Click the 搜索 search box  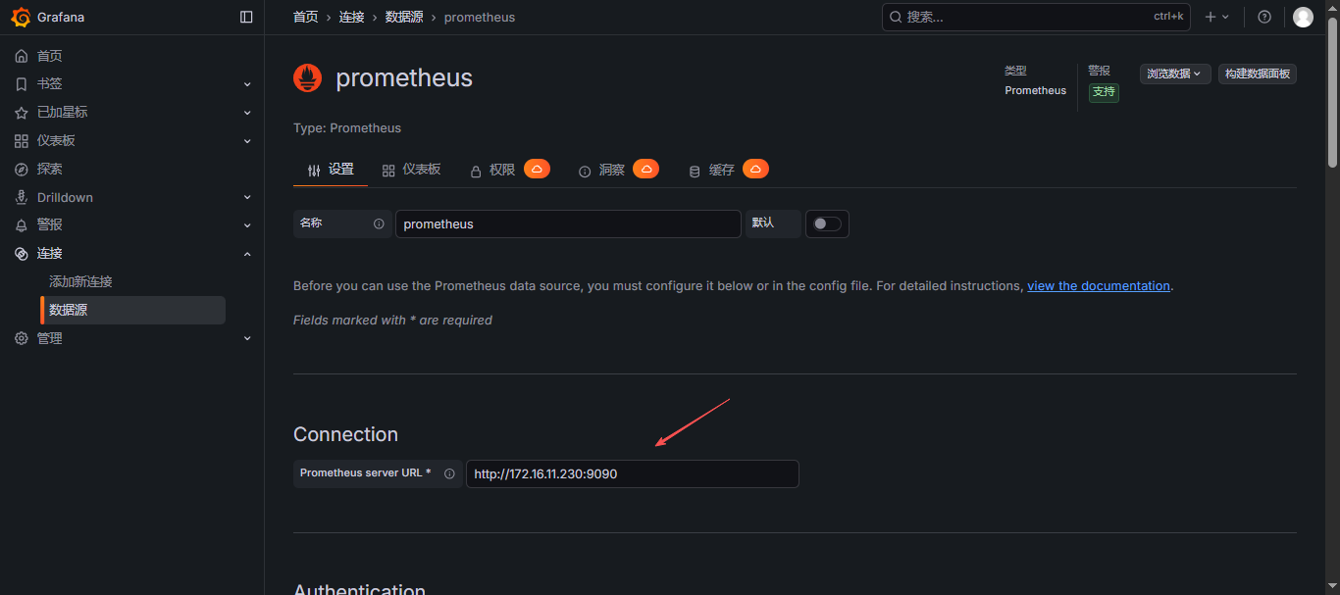click(1036, 17)
